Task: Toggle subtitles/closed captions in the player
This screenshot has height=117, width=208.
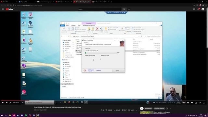Action: [188, 103]
